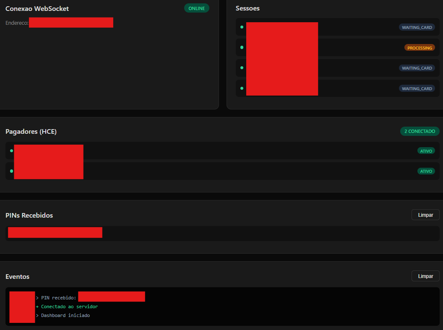The image size is (443, 330).
Task: Click the WAITING_CARD badge in the last session row
Action: tap(417, 88)
